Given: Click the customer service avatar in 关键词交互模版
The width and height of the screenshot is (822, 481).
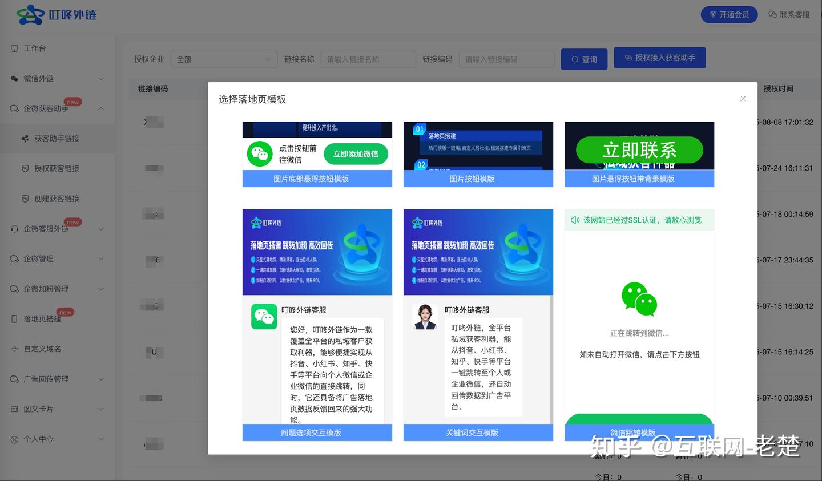Looking at the screenshot, I should click(425, 317).
